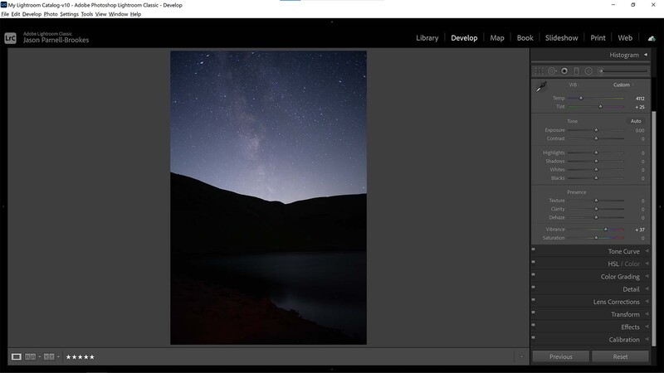This screenshot has height=373, width=664.
Task: Click the Milky Way photo preview
Action: (268, 197)
